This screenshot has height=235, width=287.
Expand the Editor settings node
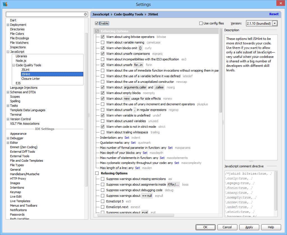(x=8, y=143)
